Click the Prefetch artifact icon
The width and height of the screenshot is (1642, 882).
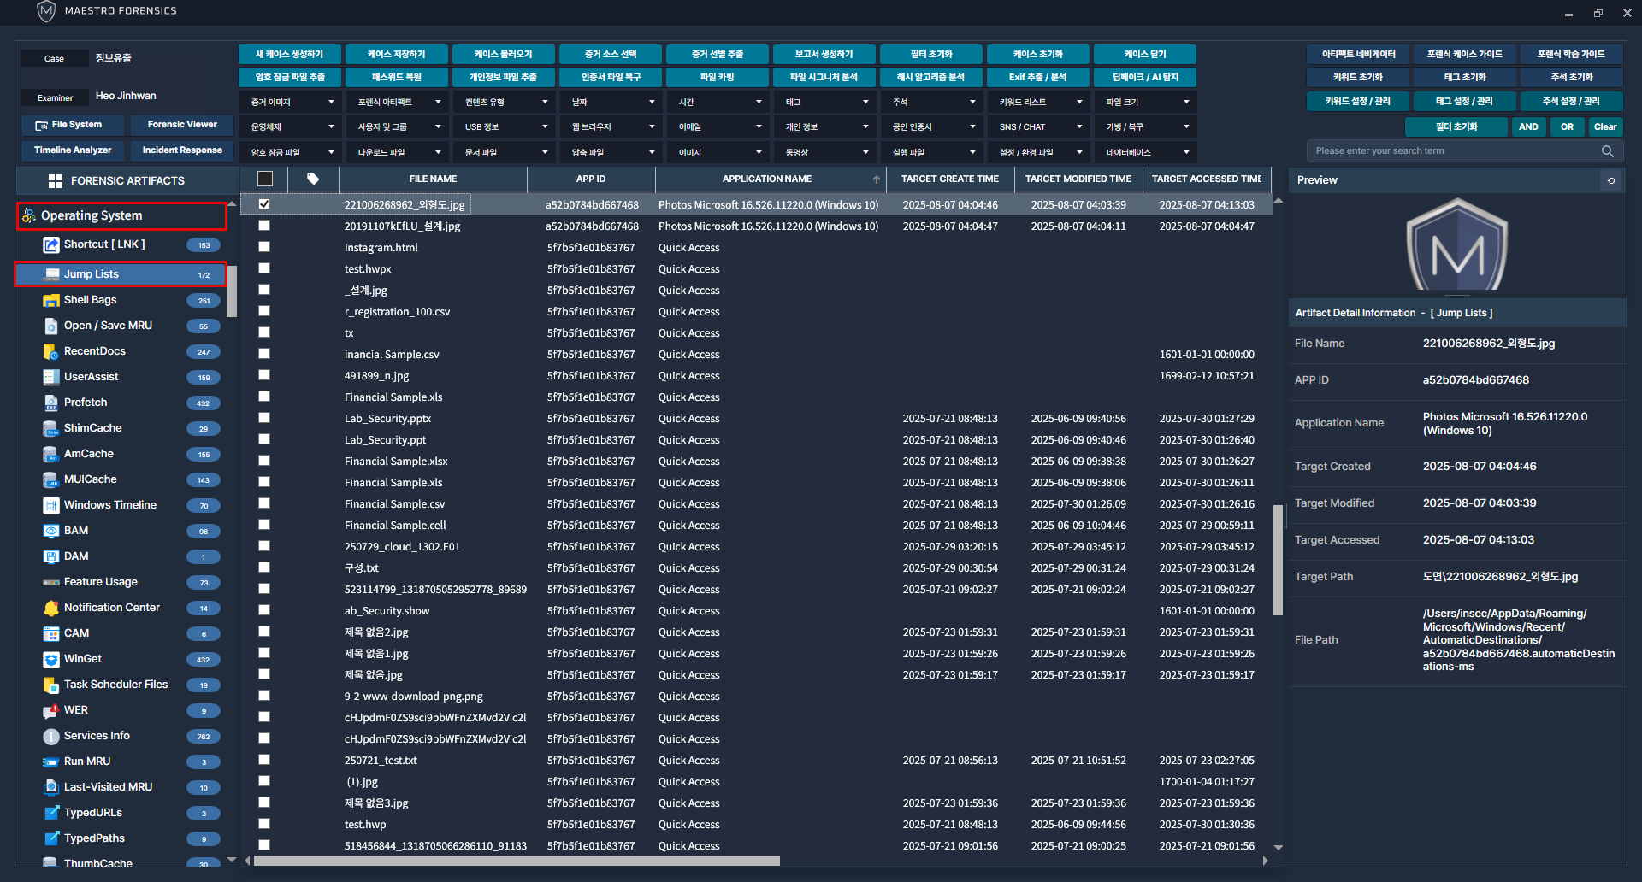[x=51, y=403]
